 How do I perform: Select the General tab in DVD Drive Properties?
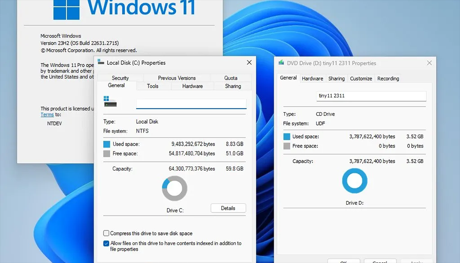pyautogui.click(x=288, y=78)
